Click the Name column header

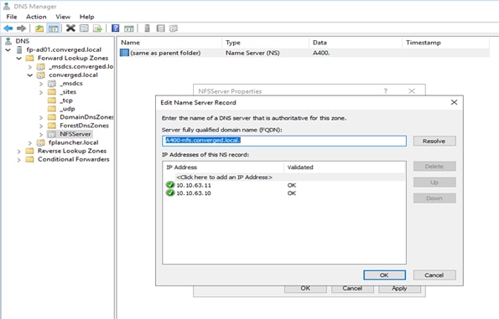[x=169, y=43]
